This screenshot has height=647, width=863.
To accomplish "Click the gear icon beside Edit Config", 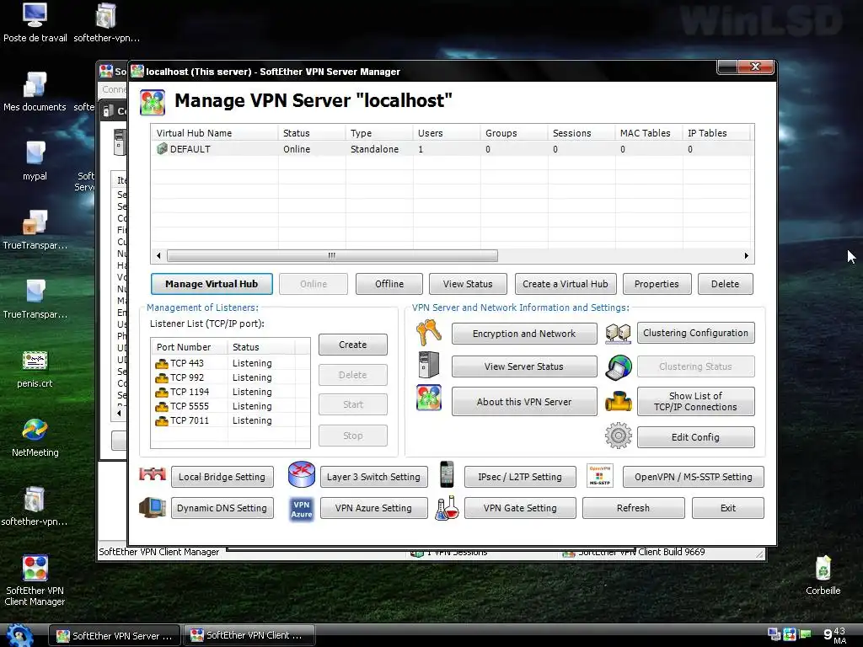I will click(619, 436).
